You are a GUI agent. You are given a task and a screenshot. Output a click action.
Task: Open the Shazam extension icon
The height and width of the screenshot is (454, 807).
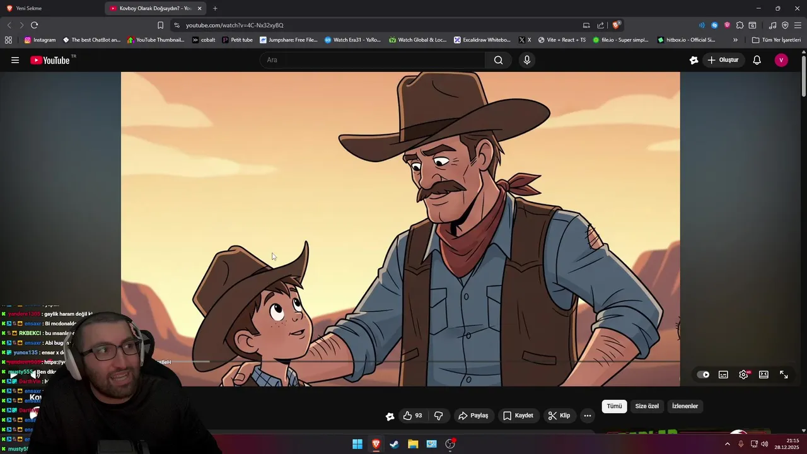(x=714, y=25)
